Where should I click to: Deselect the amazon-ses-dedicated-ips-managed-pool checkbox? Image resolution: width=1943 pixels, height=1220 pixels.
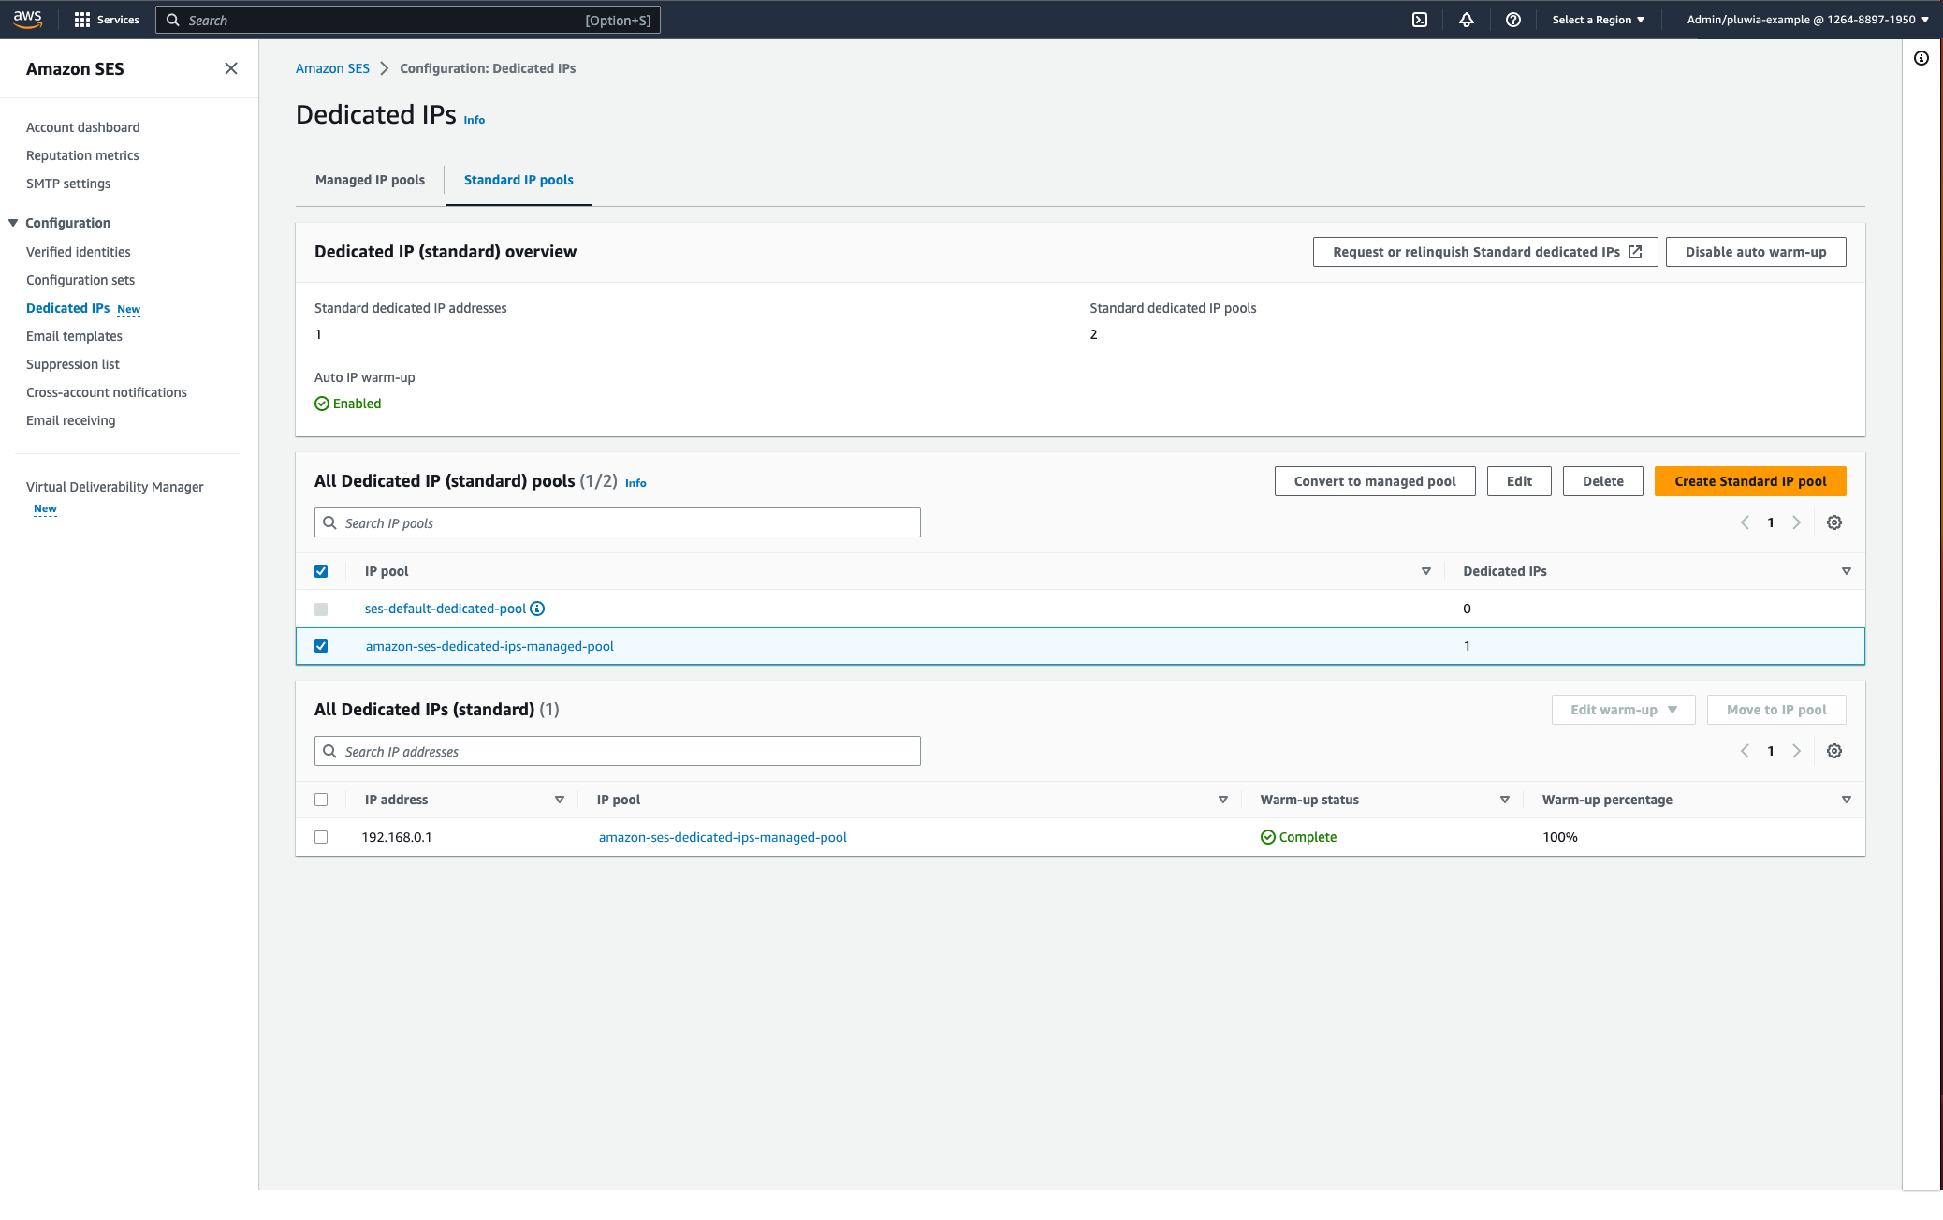point(322,645)
